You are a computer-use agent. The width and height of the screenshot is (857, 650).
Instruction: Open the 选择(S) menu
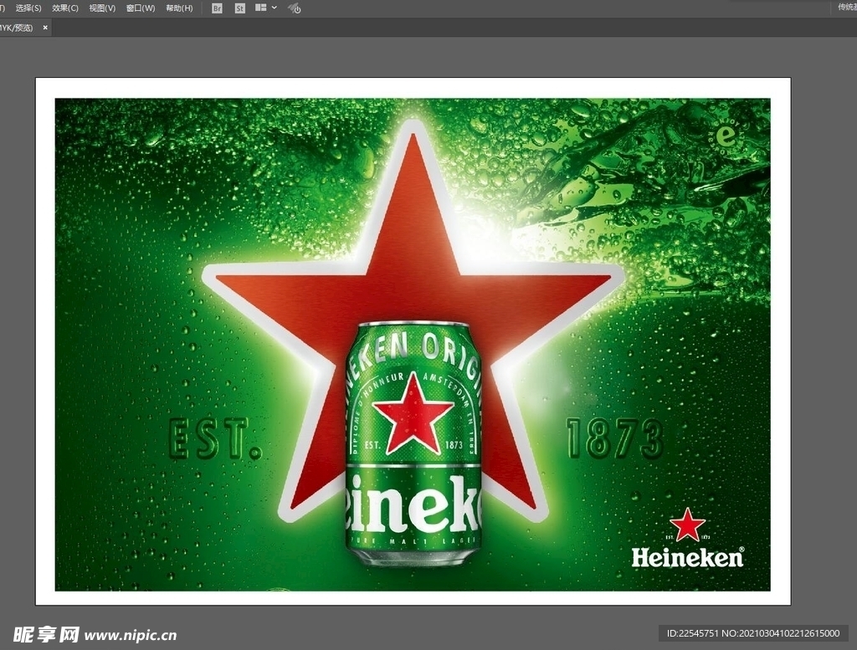28,8
